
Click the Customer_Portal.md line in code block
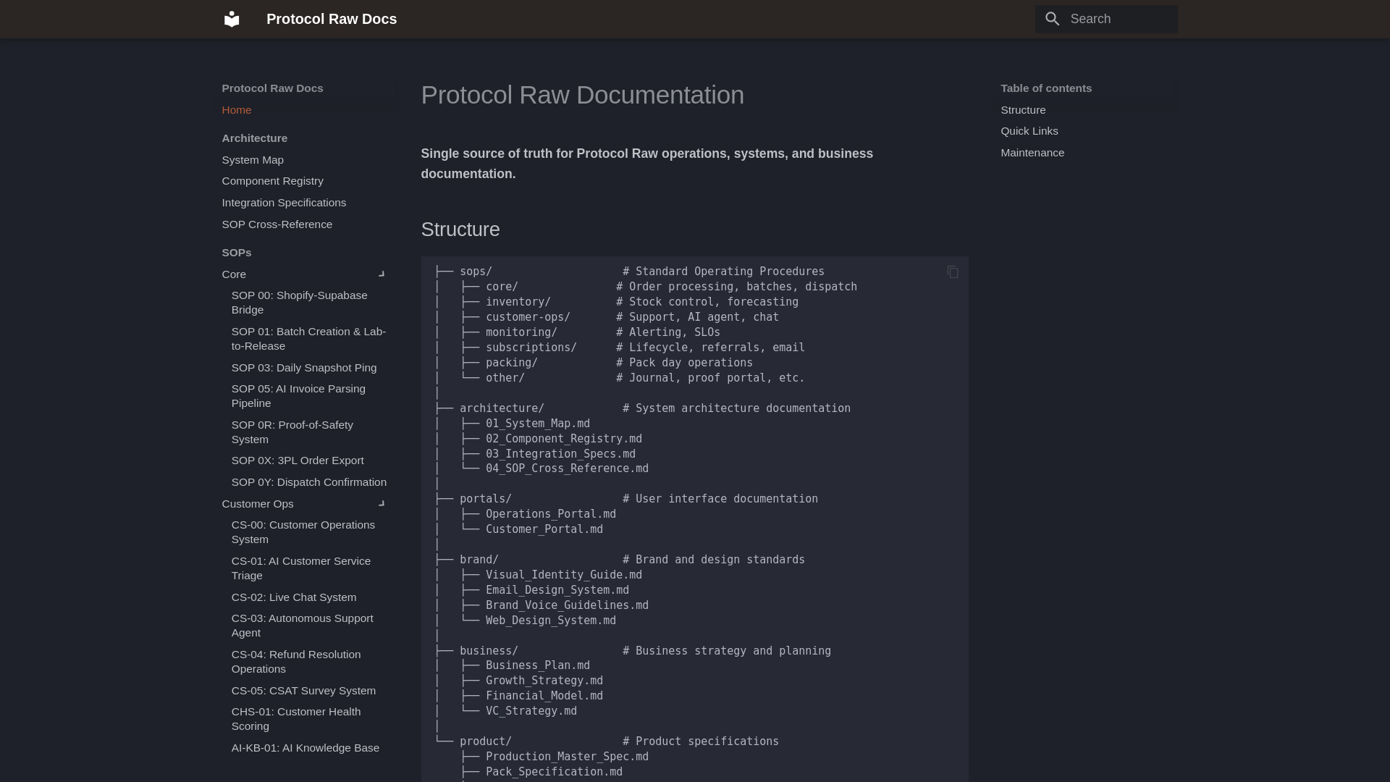pos(544,529)
